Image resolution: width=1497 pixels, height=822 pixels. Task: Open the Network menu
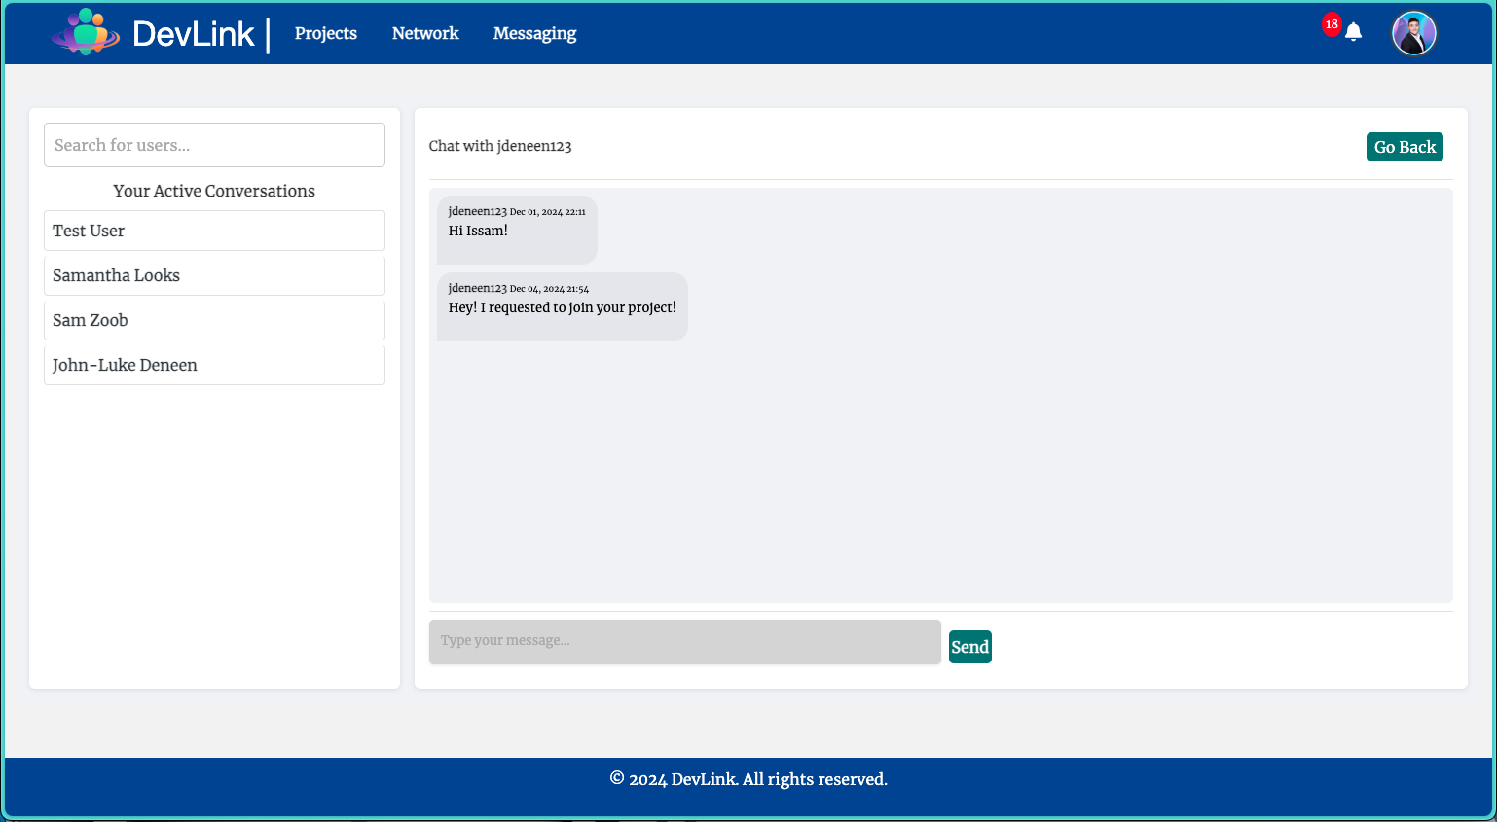(425, 33)
